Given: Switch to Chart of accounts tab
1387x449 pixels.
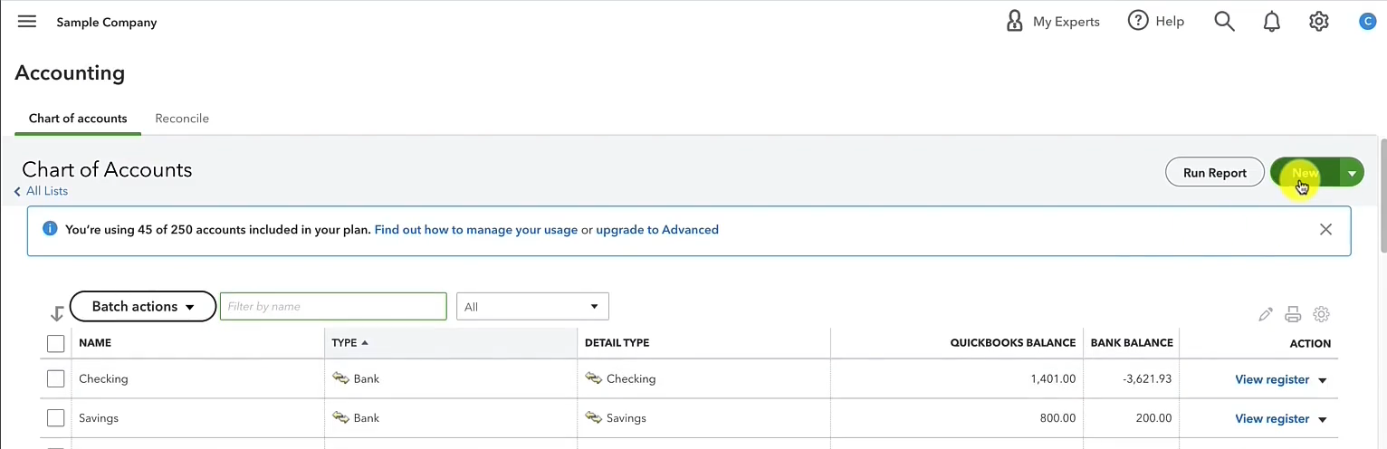Looking at the screenshot, I should [78, 119].
